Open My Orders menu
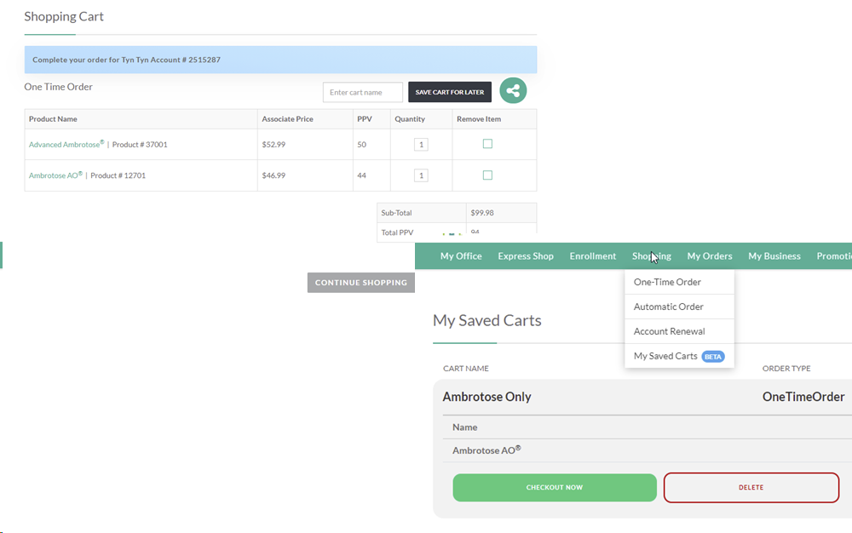 click(x=710, y=256)
